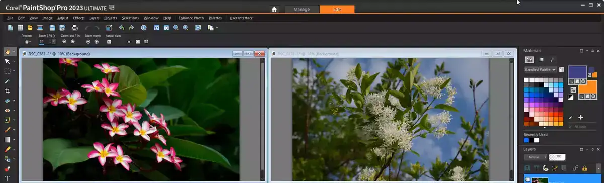Screen dimensions: 604x183
Task: Click the add to palette plus icon
Action: pyautogui.click(x=580, y=117)
